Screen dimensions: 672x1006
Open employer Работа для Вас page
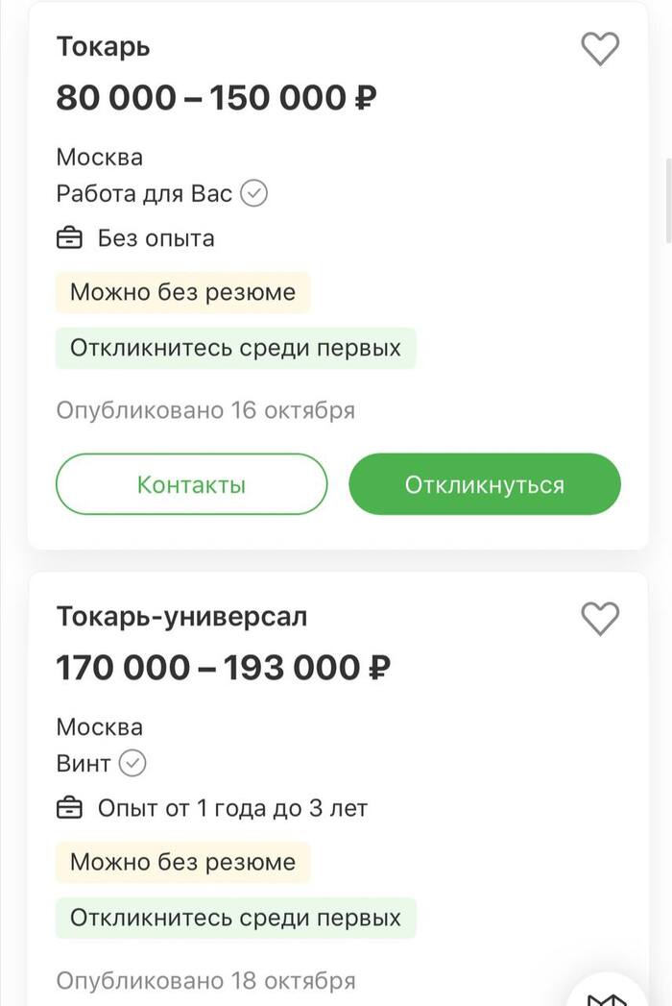point(144,193)
